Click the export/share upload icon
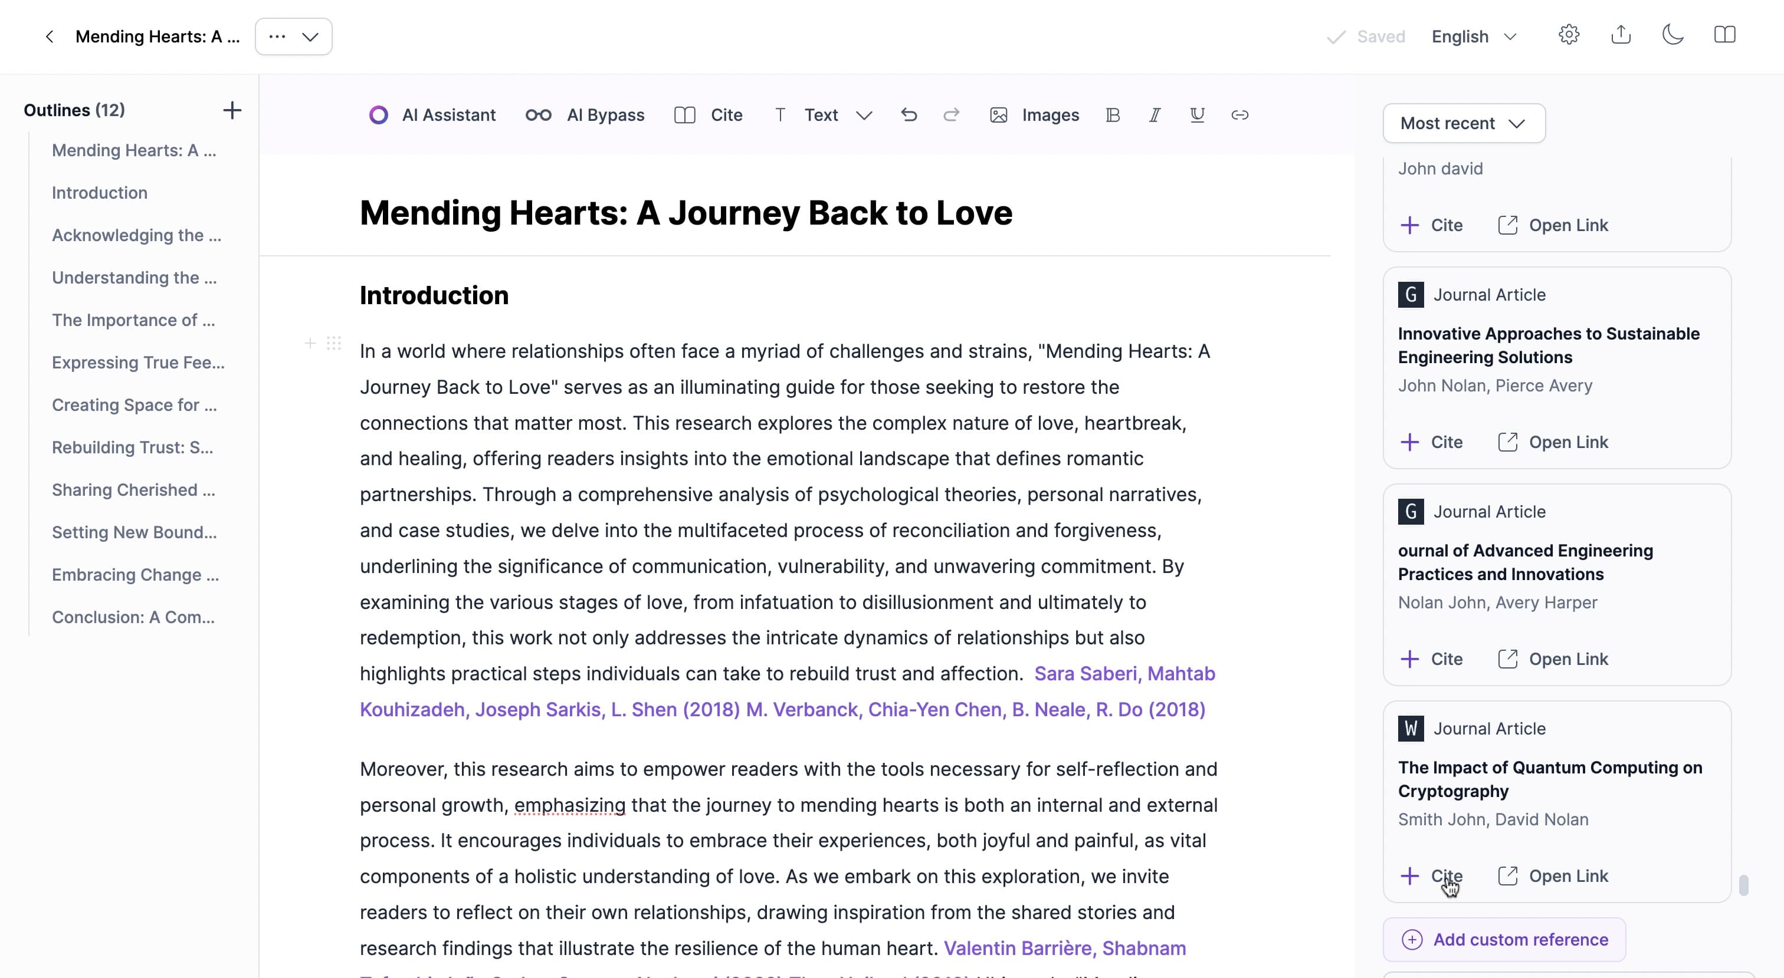Image resolution: width=1784 pixels, height=978 pixels. [1621, 35]
